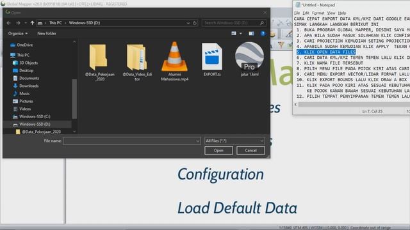The width and height of the screenshot is (410, 230).
Task: Open Notepad View menu
Action: point(331,13)
